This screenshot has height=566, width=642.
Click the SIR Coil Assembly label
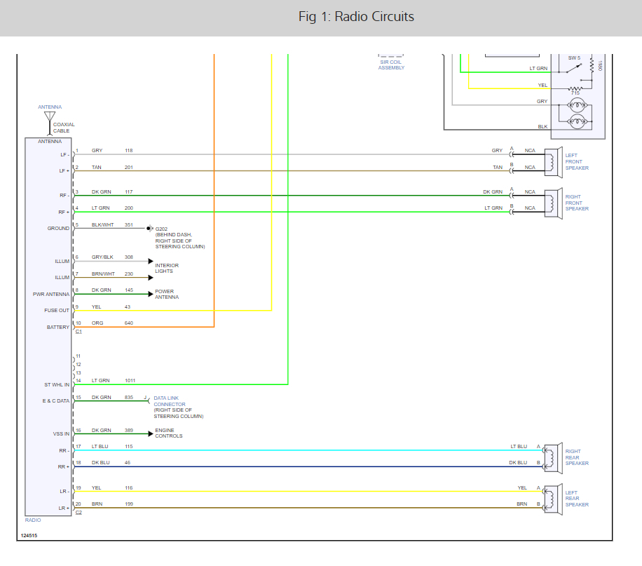(390, 65)
